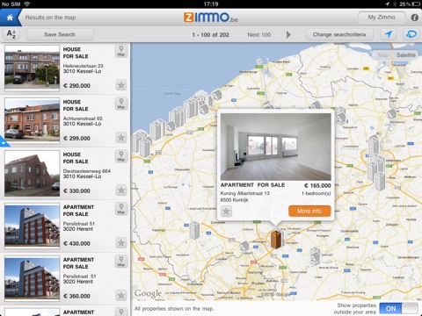Screen dimensions: 422x316
Task: Tap the home icon in header
Action: point(10,18)
